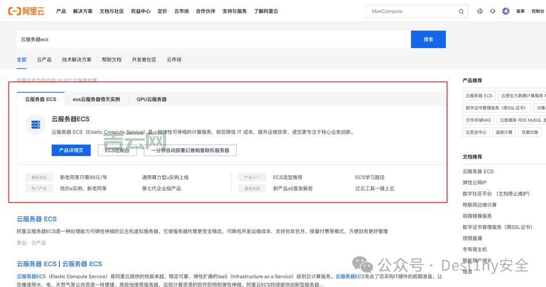Open the headset support icon
Viewport: 546px width, 287px height.
(x=493, y=11)
